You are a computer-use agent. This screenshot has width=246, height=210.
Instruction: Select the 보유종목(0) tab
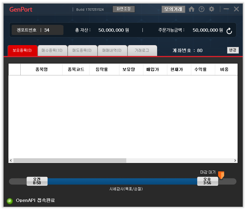click(22, 51)
